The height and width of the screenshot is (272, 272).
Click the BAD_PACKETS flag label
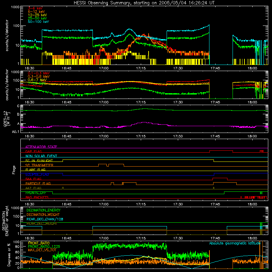point(37,197)
